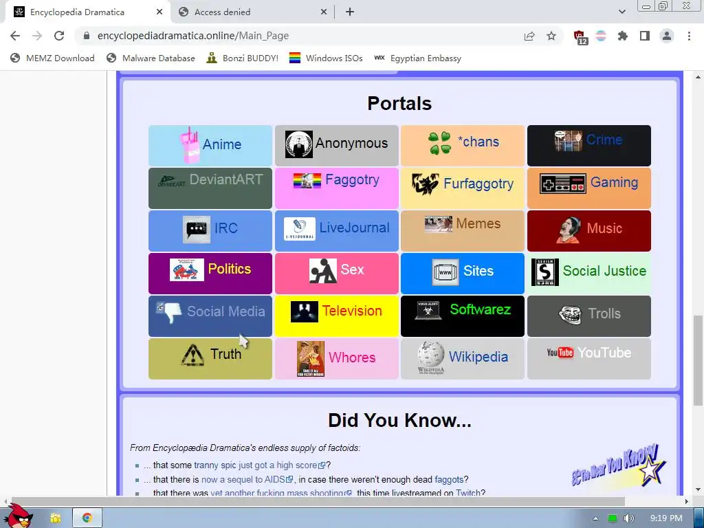Show hidden system tray icons arrow
The height and width of the screenshot is (528, 704).
point(595,518)
